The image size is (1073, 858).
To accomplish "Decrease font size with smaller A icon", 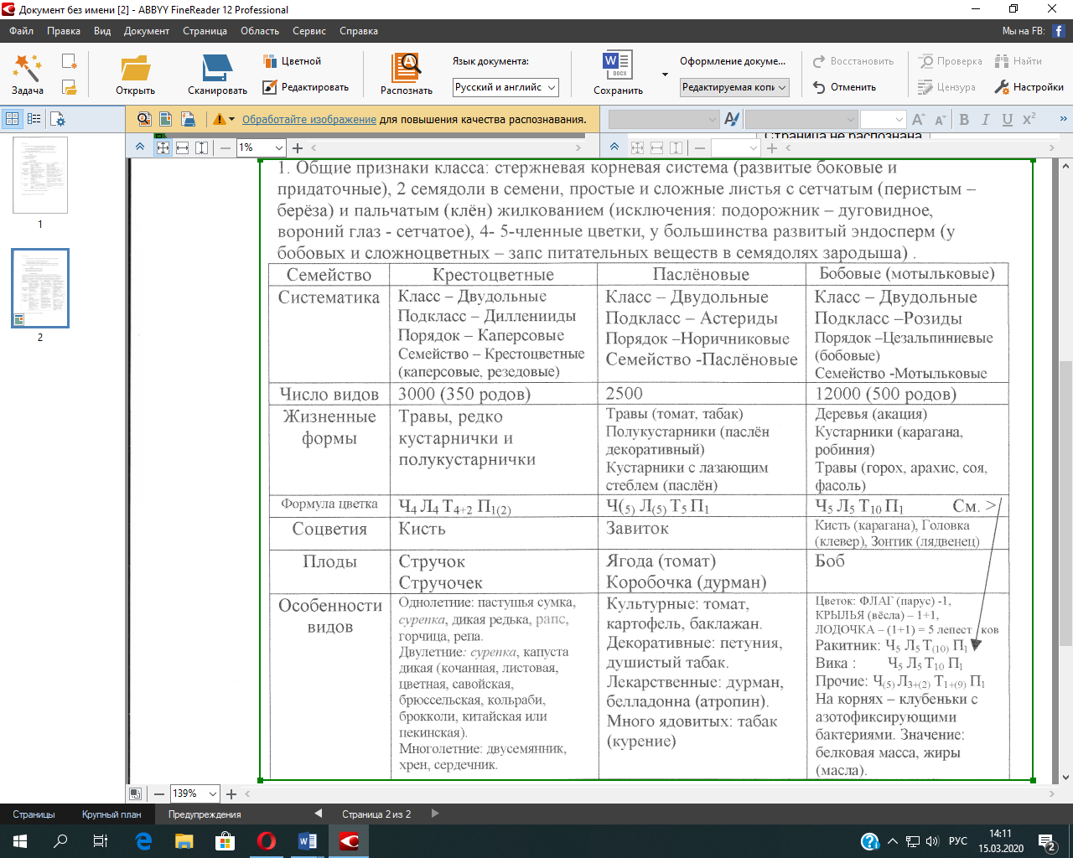I will tap(940, 119).
